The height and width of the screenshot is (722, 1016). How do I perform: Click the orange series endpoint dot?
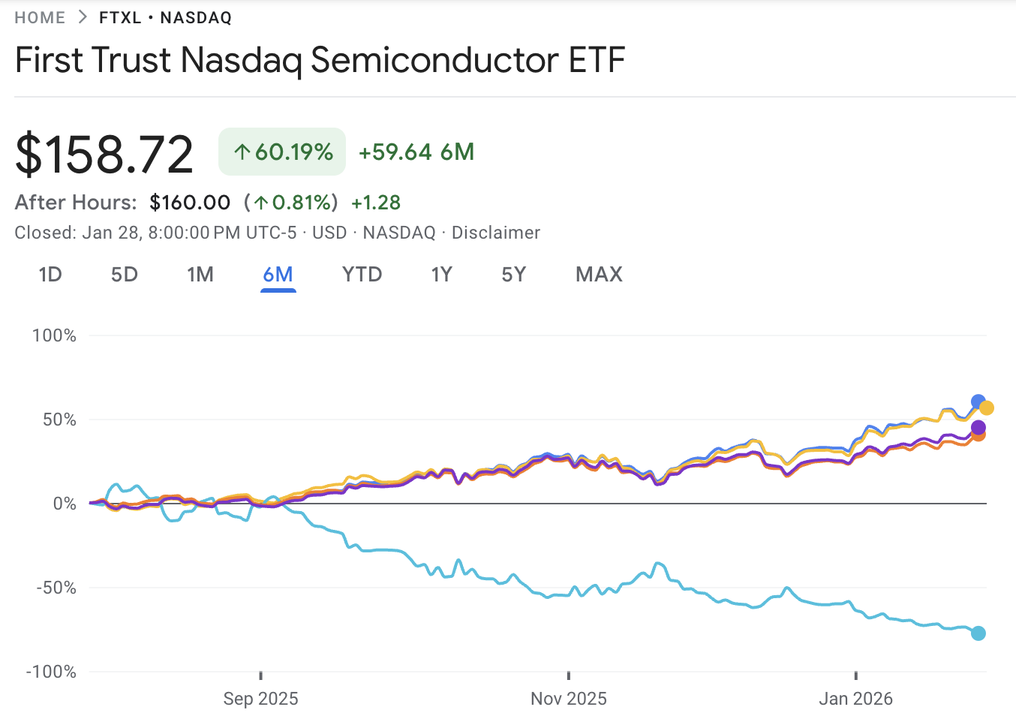(978, 438)
